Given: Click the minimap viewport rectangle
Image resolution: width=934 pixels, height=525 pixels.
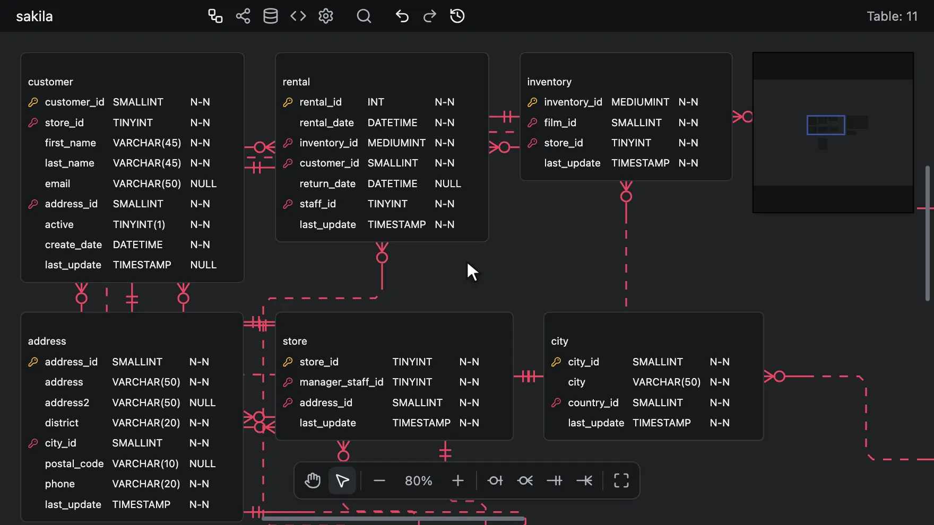Looking at the screenshot, I should 826,125.
